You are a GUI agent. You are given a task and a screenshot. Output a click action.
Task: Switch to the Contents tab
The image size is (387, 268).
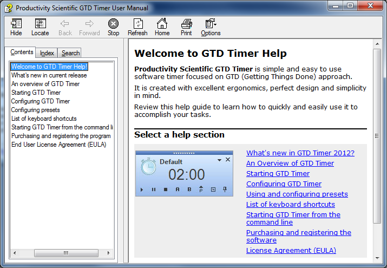pyautogui.click(x=22, y=52)
